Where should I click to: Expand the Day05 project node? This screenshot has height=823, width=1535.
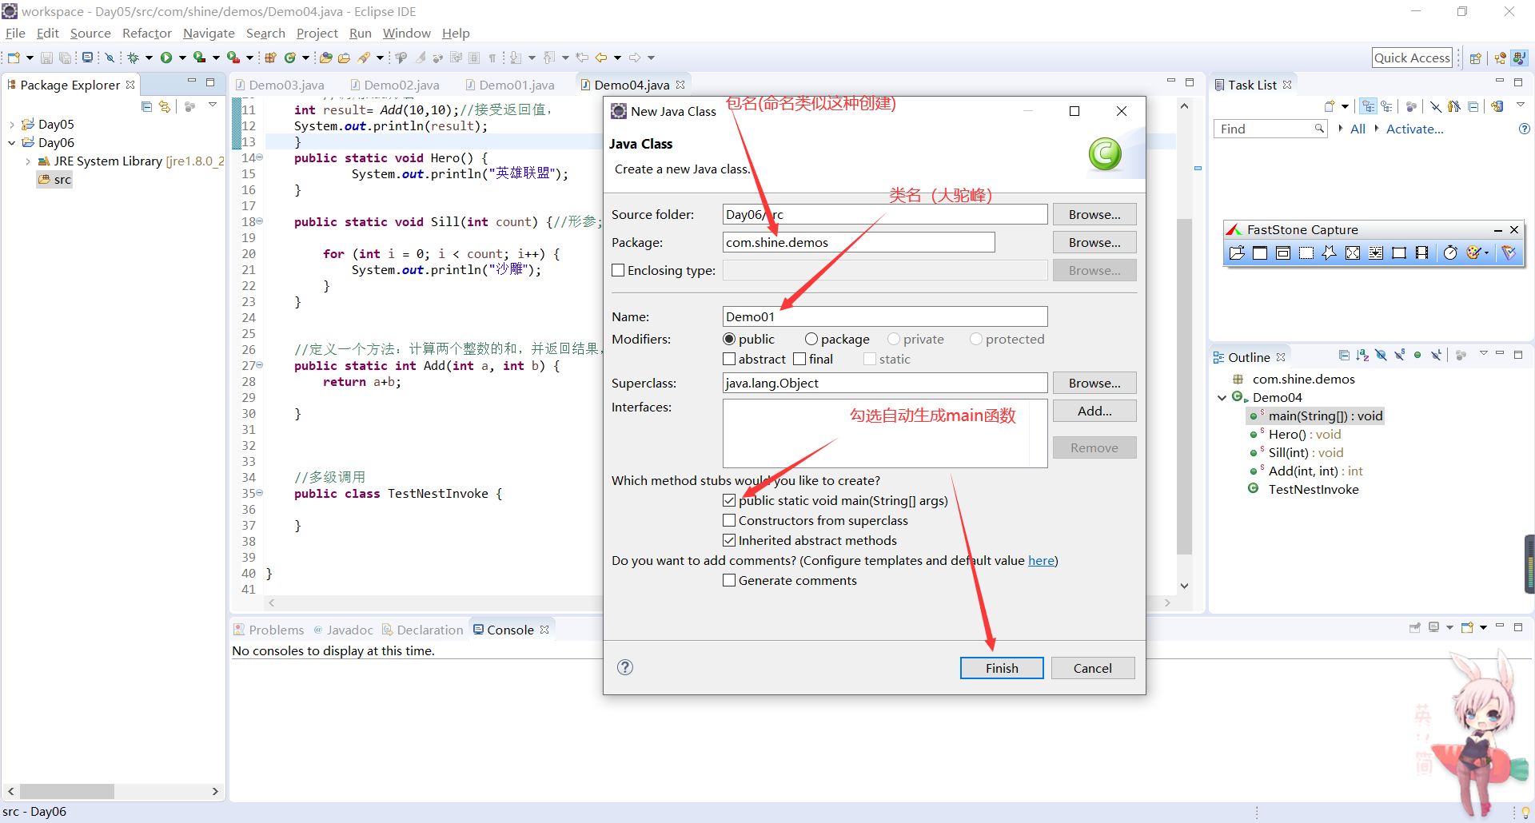click(12, 125)
